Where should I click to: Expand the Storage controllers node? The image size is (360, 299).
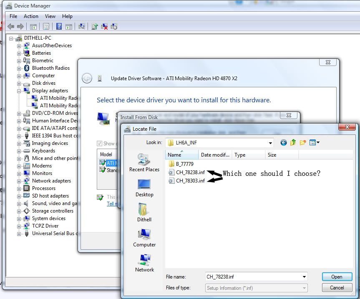pyautogui.click(x=19, y=211)
